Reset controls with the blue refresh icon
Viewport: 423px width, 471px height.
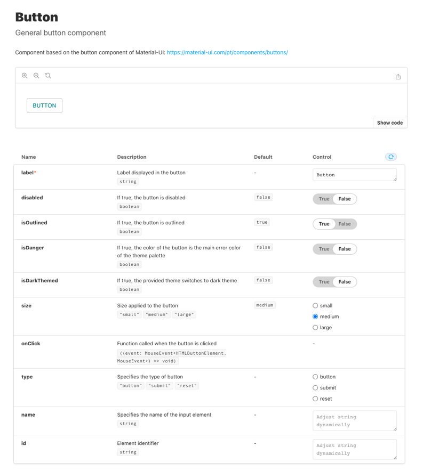click(391, 157)
